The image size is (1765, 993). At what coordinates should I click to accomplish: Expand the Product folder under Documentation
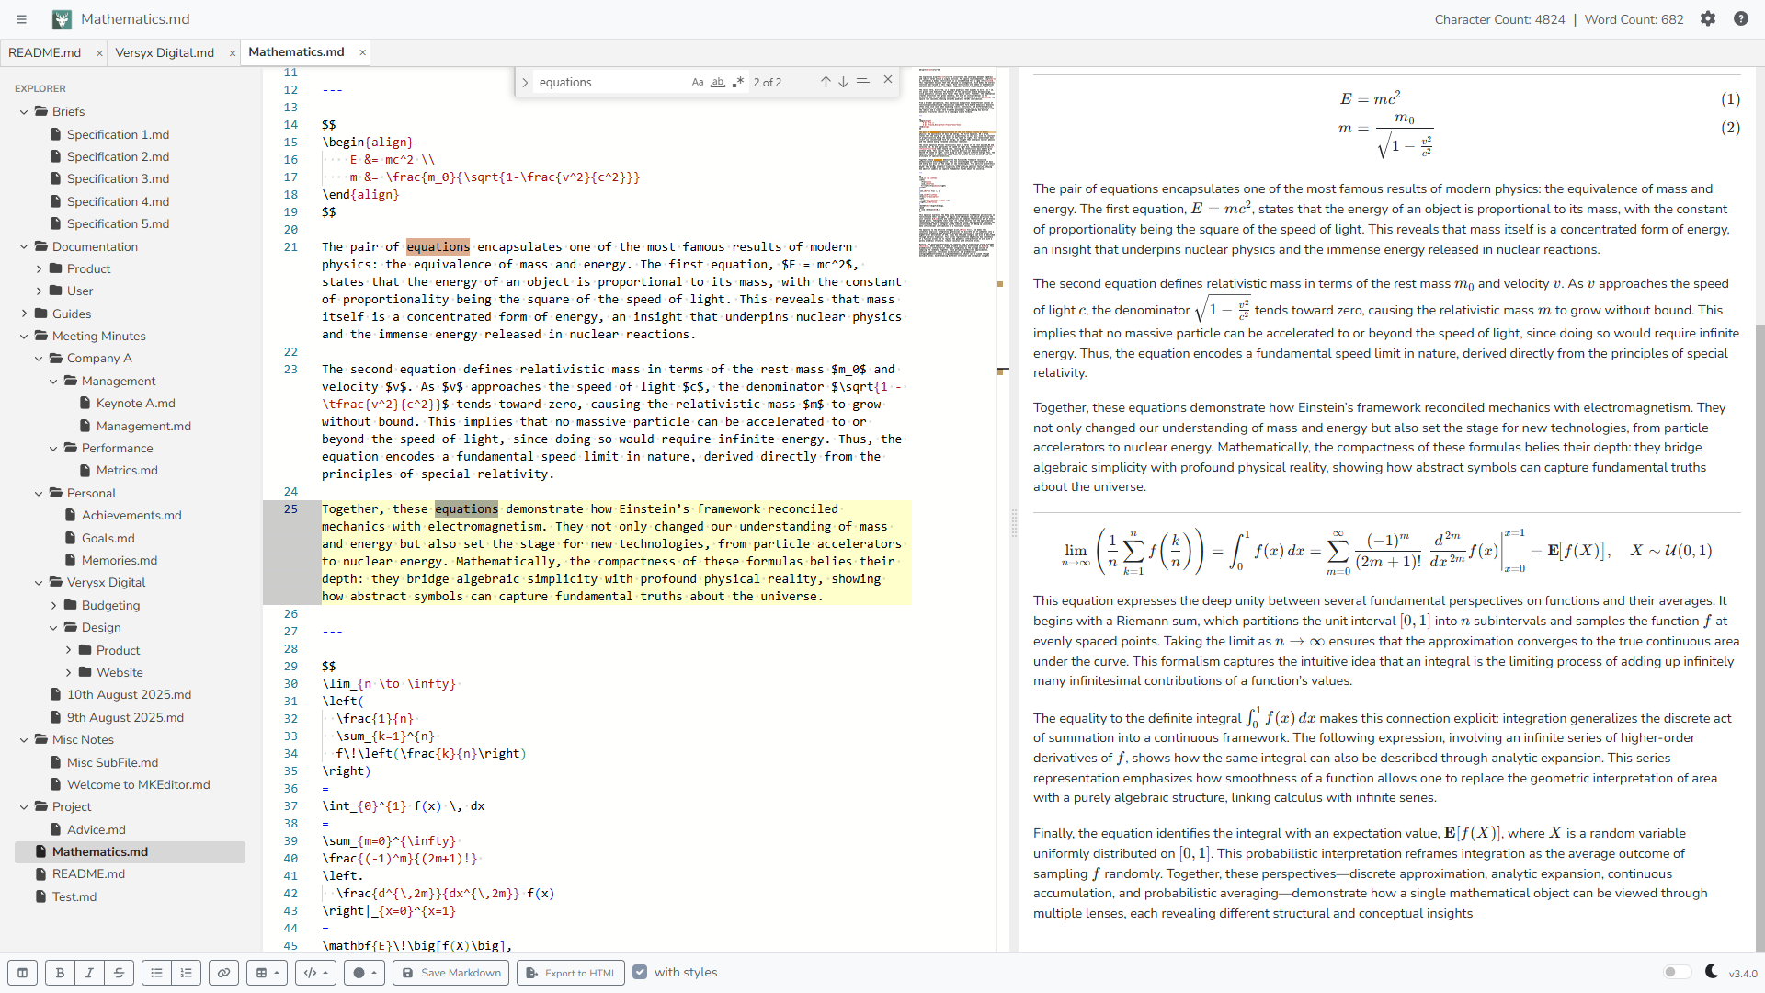click(x=39, y=269)
